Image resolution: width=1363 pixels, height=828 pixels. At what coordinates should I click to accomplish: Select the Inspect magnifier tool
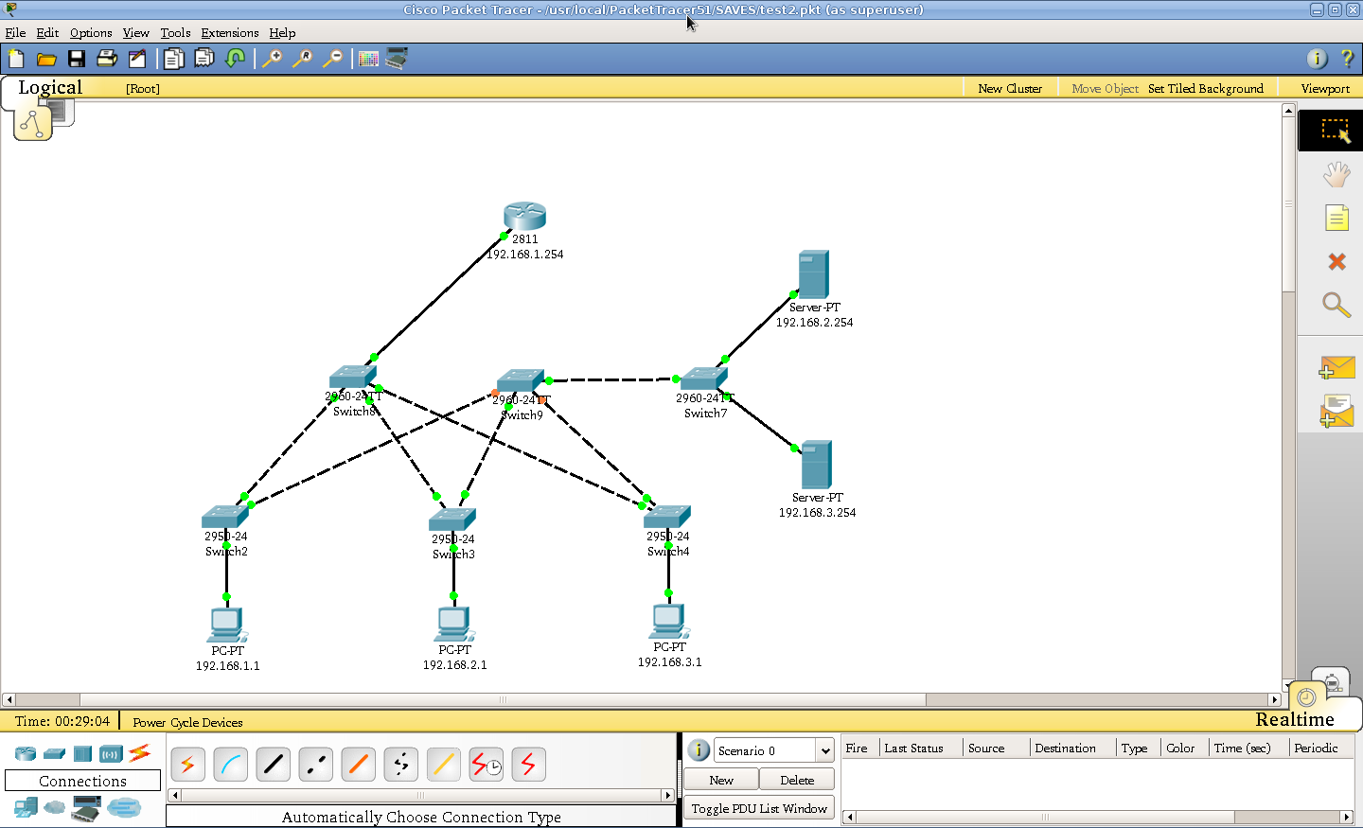point(1336,306)
